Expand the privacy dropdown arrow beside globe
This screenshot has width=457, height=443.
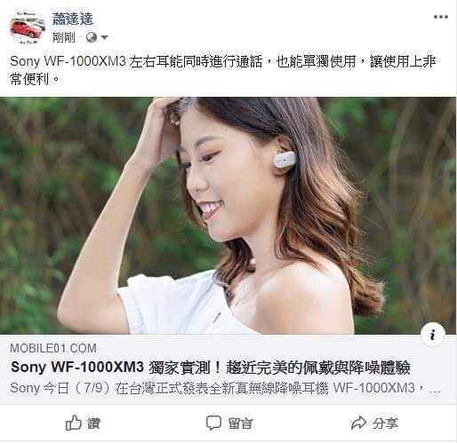[x=104, y=37]
